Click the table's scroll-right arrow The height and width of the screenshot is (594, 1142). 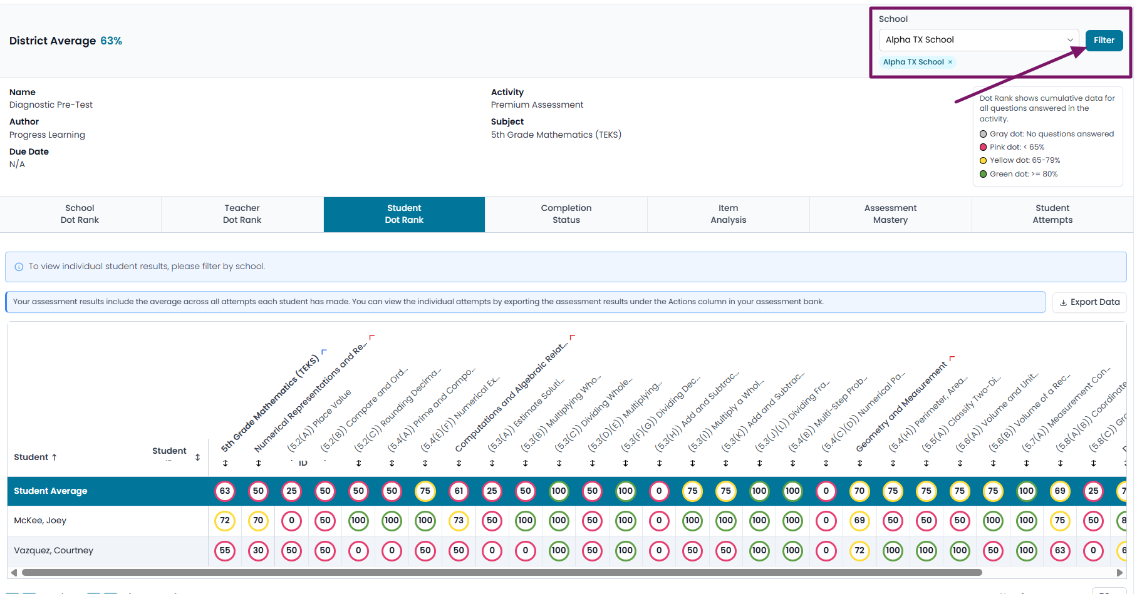(1119, 572)
